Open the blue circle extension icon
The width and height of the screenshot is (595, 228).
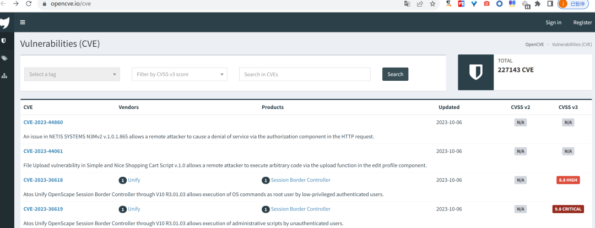499,4
